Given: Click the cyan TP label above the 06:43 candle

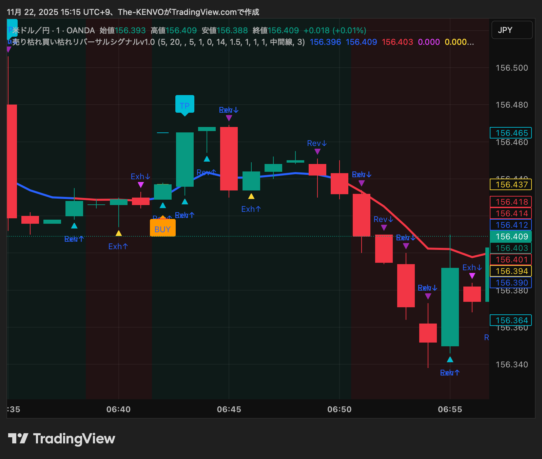Looking at the screenshot, I should pos(185,104).
